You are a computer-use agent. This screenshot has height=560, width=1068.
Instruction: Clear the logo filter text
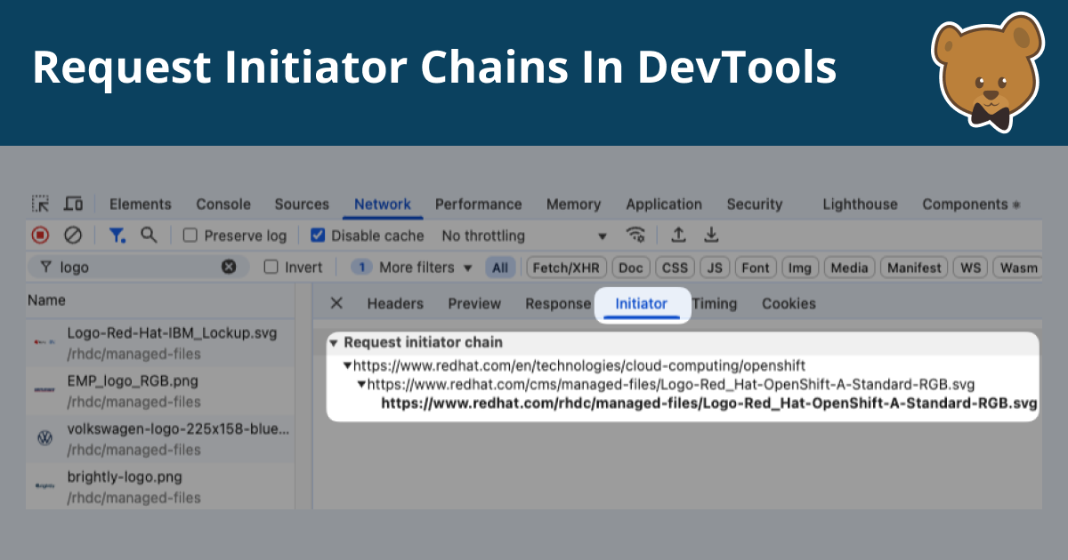click(x=229, y=267)
